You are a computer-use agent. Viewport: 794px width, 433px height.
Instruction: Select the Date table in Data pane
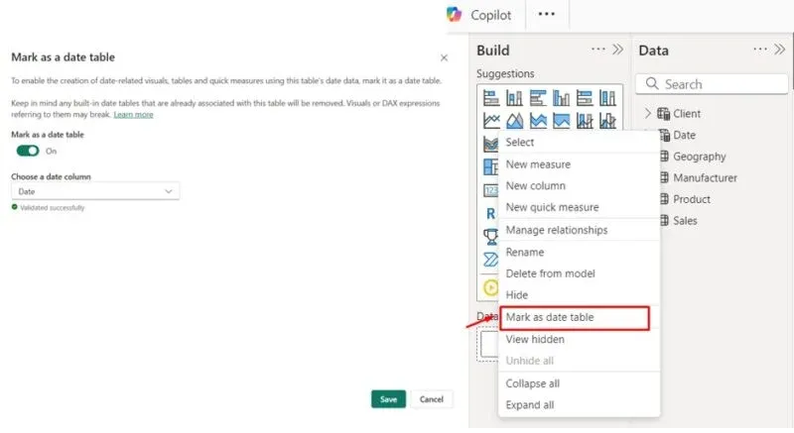pyautogui.click(x=684, y=135)
